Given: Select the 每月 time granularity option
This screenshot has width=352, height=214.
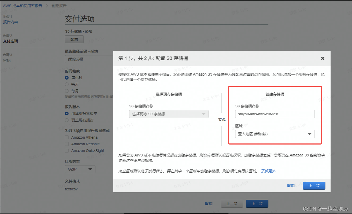Looking at the screenshot, I should click(x=67, y=91).
